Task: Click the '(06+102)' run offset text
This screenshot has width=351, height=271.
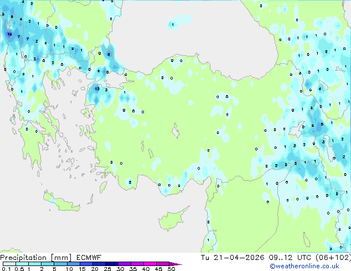Action: tap(333, 258)
